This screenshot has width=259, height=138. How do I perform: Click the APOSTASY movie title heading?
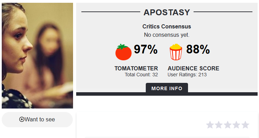(x=167, y=12)
